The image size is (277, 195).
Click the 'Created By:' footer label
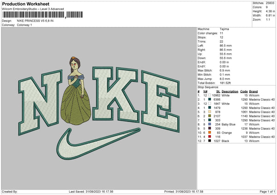(x=10, y=192)
